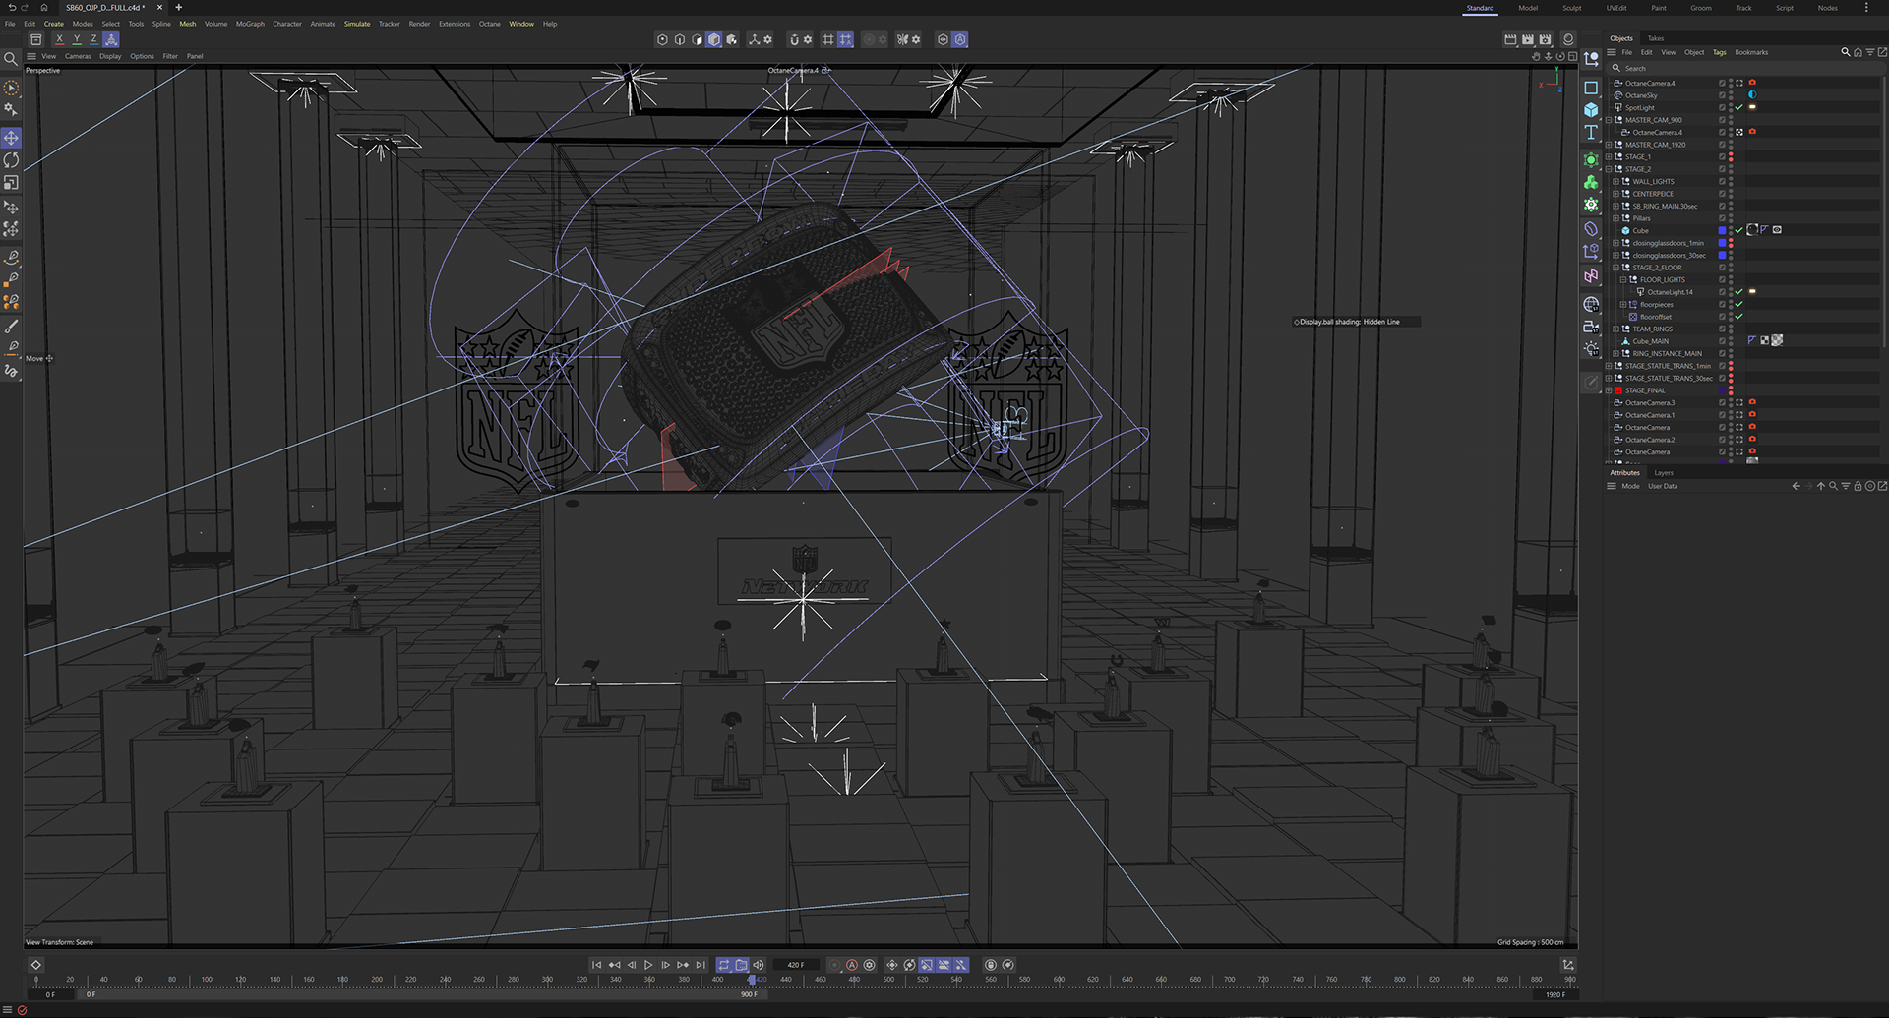
Task: Open Object Manager Tags menu
Action: [x=1719, y=52]
